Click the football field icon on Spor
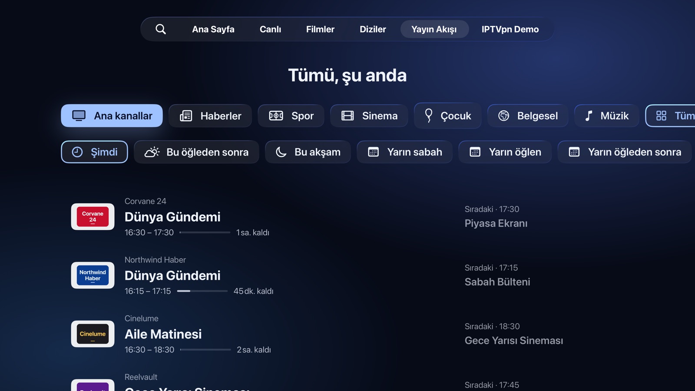Screen dimensions: 695x391 (276, 116)
